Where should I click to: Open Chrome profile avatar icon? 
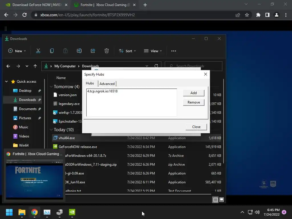277,15
